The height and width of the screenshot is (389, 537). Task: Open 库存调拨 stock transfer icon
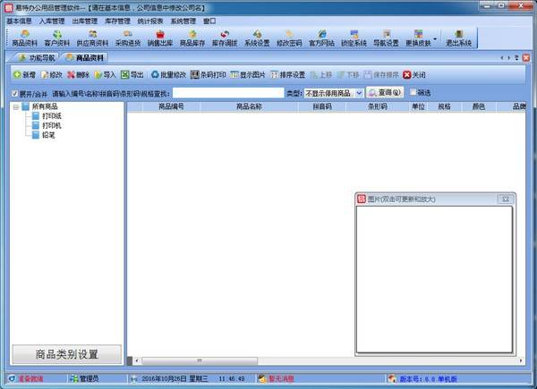point(224,38)
